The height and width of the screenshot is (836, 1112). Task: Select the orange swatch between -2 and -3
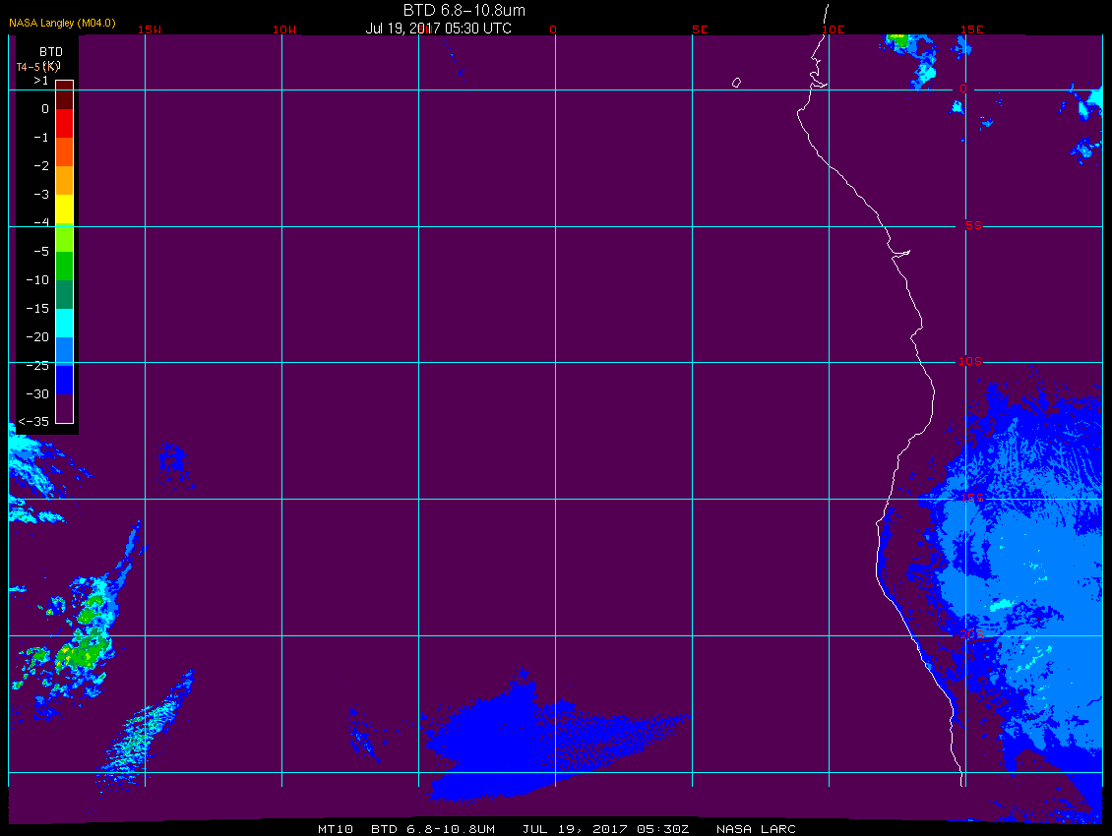tap(65, 180)
